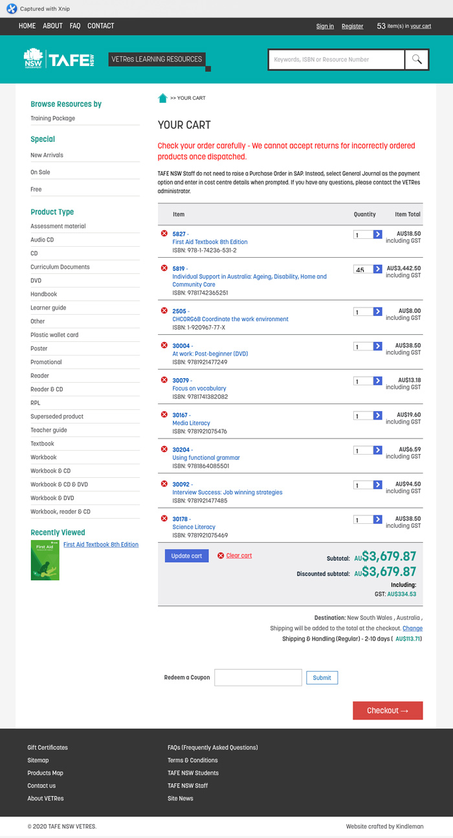
Task: Click VETRes LEARNING RESOURCES banner
Action: click(157, 60)
